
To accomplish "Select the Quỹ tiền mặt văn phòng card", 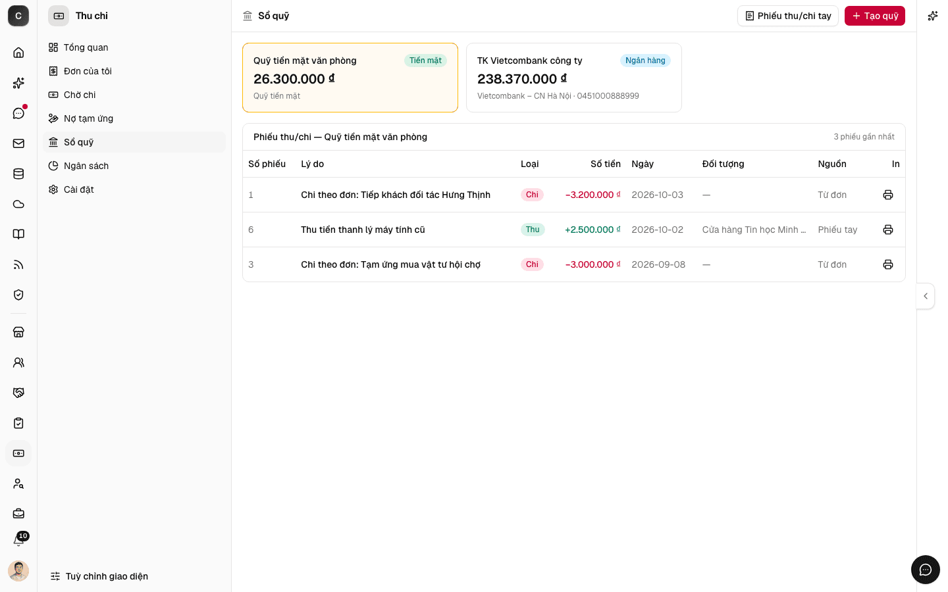I will pyautogui.click(x=350, y=78).
